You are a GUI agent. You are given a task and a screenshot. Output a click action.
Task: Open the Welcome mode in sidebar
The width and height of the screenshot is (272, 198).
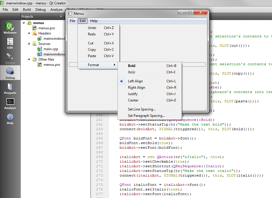click(10, 28)
